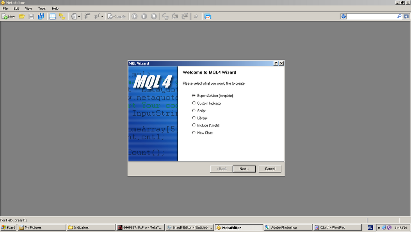Pause debugging with the pause icon
The height and width of the screenshot is (232, 411).
pos(144,16)
